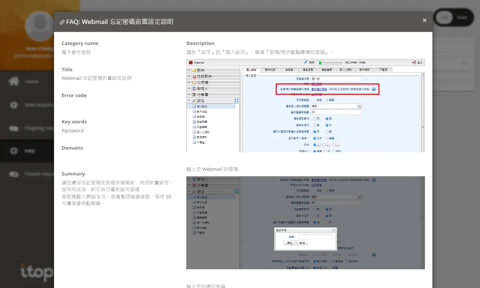Click the New request icon in the sidebar
The height and width of the screenshot is (288, 480).
[x=14, y=105]
